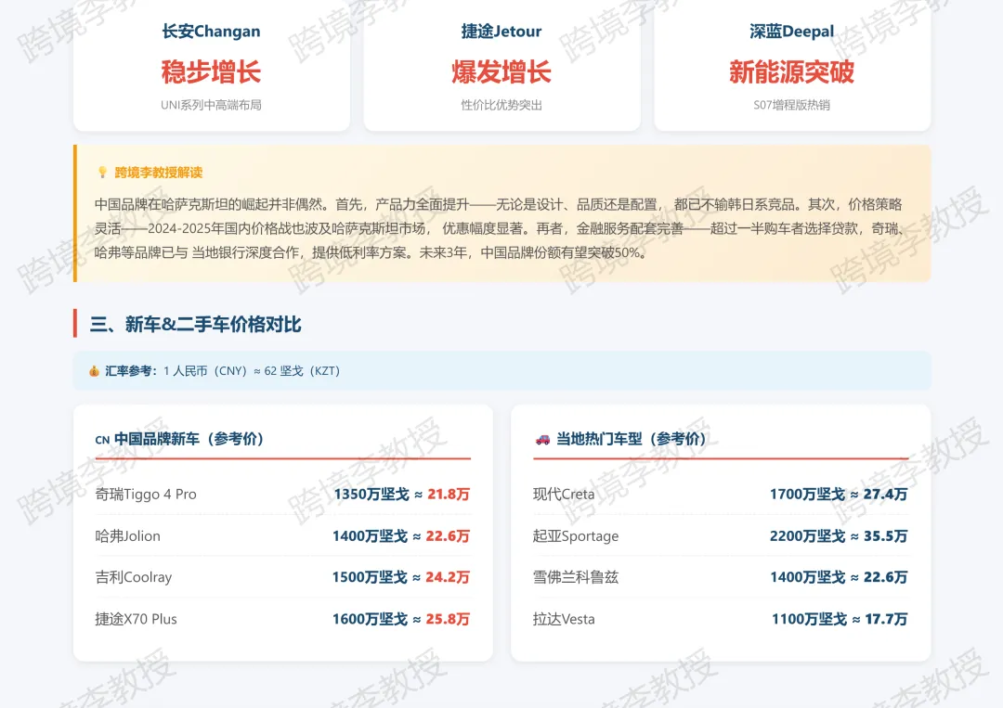Click the UNI系列中高端布局 caption
The height and width of the screenshot is (708, 1003).
pos(211,105)
